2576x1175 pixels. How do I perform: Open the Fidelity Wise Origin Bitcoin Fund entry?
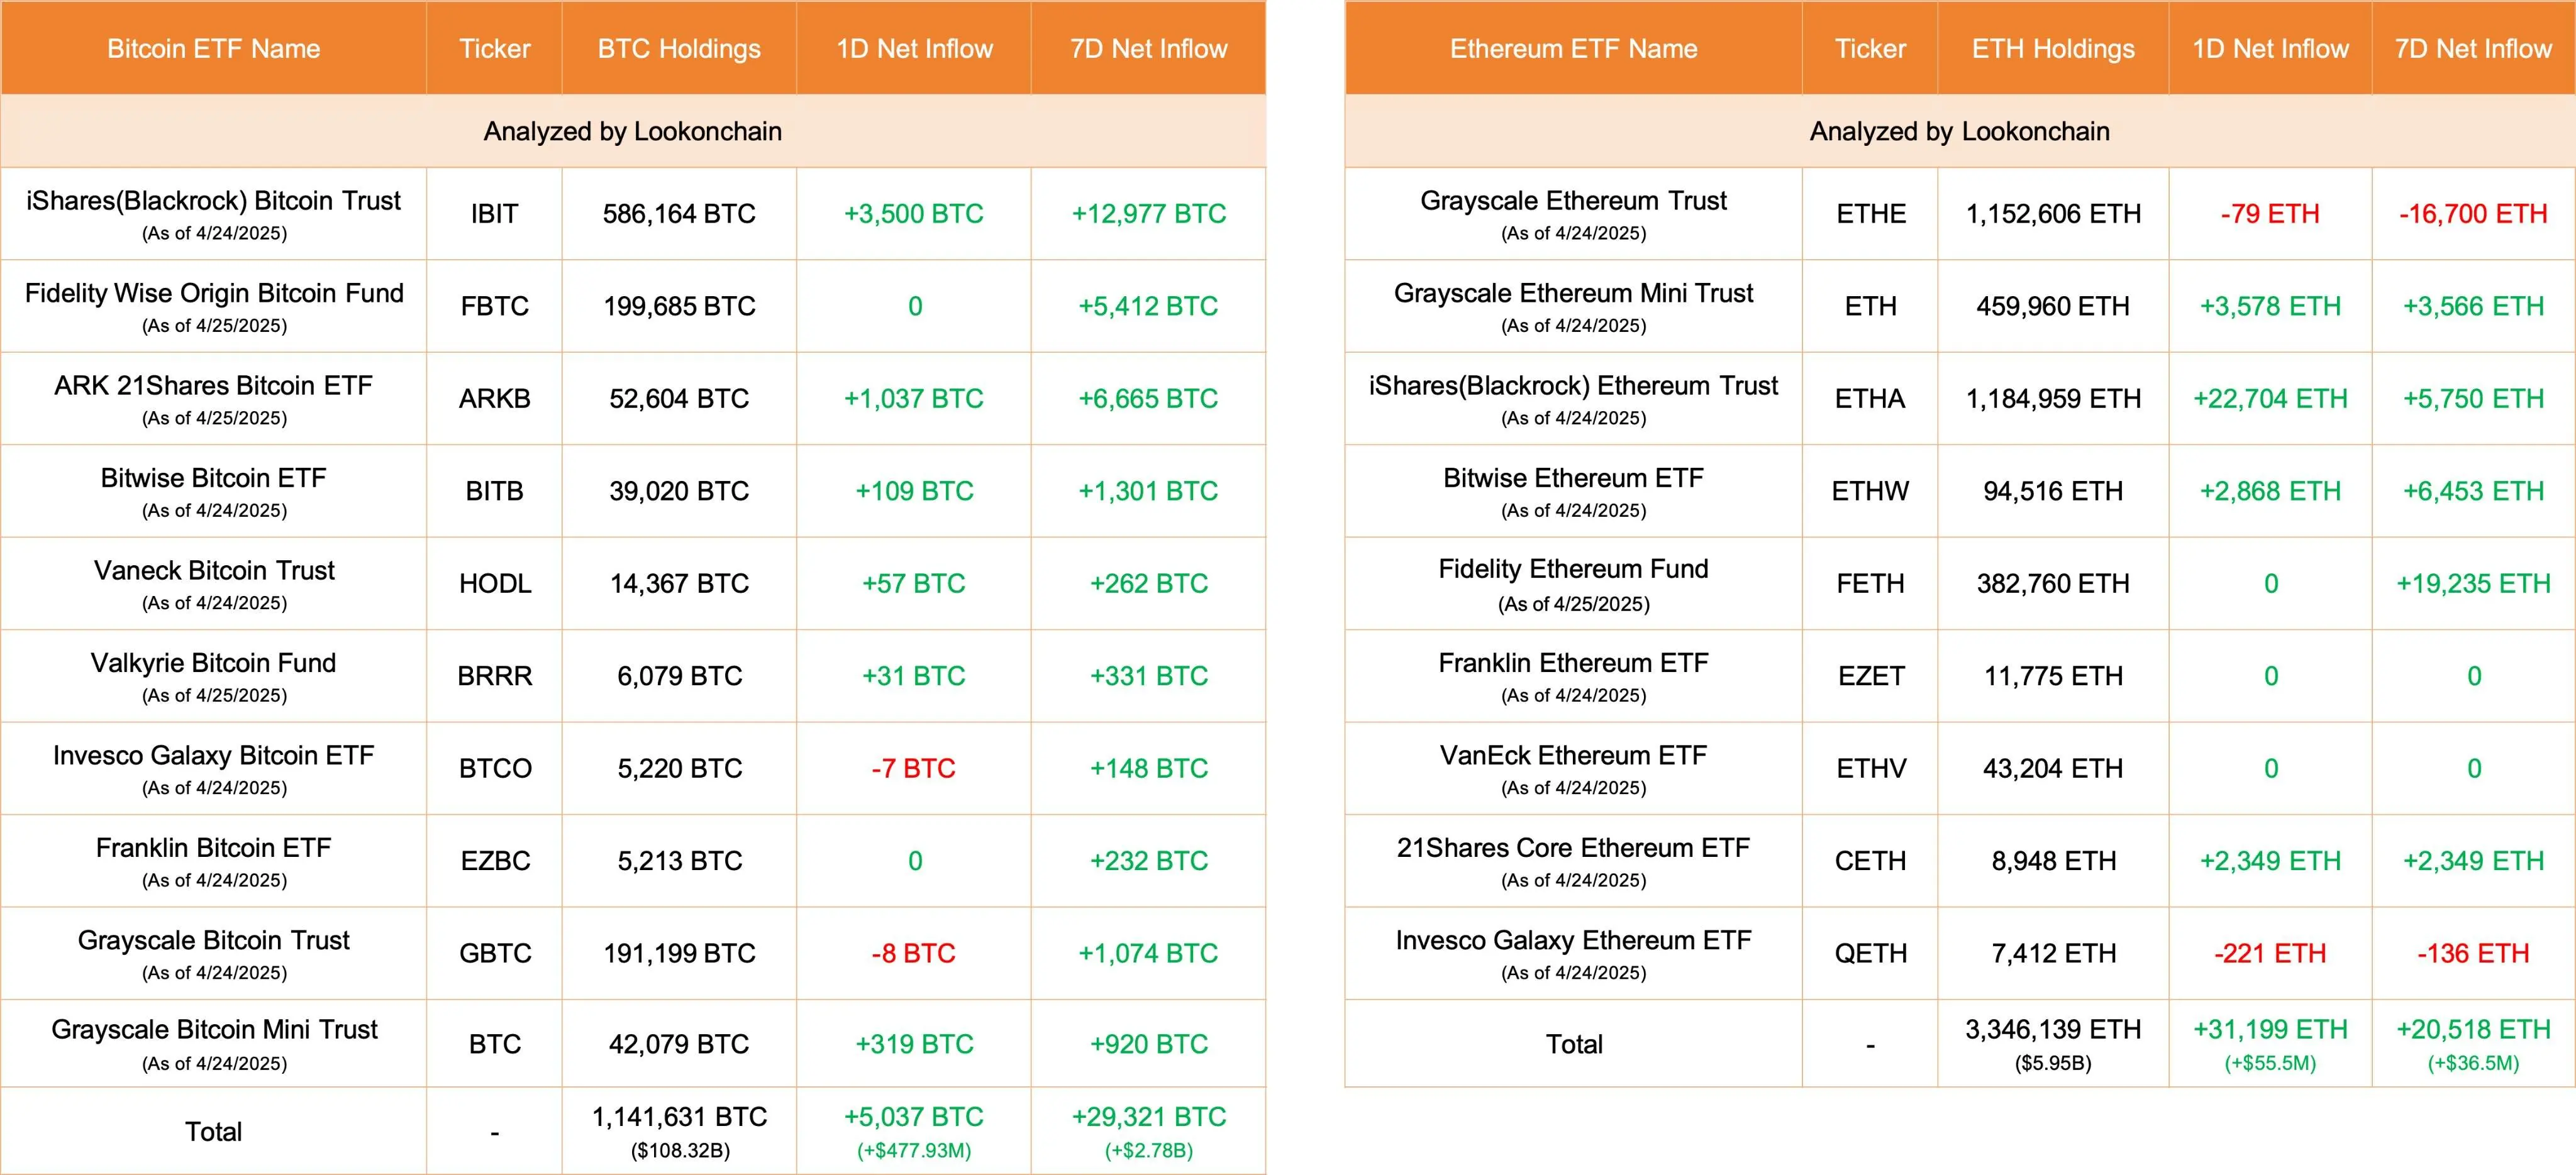click(x=214, y=293)
